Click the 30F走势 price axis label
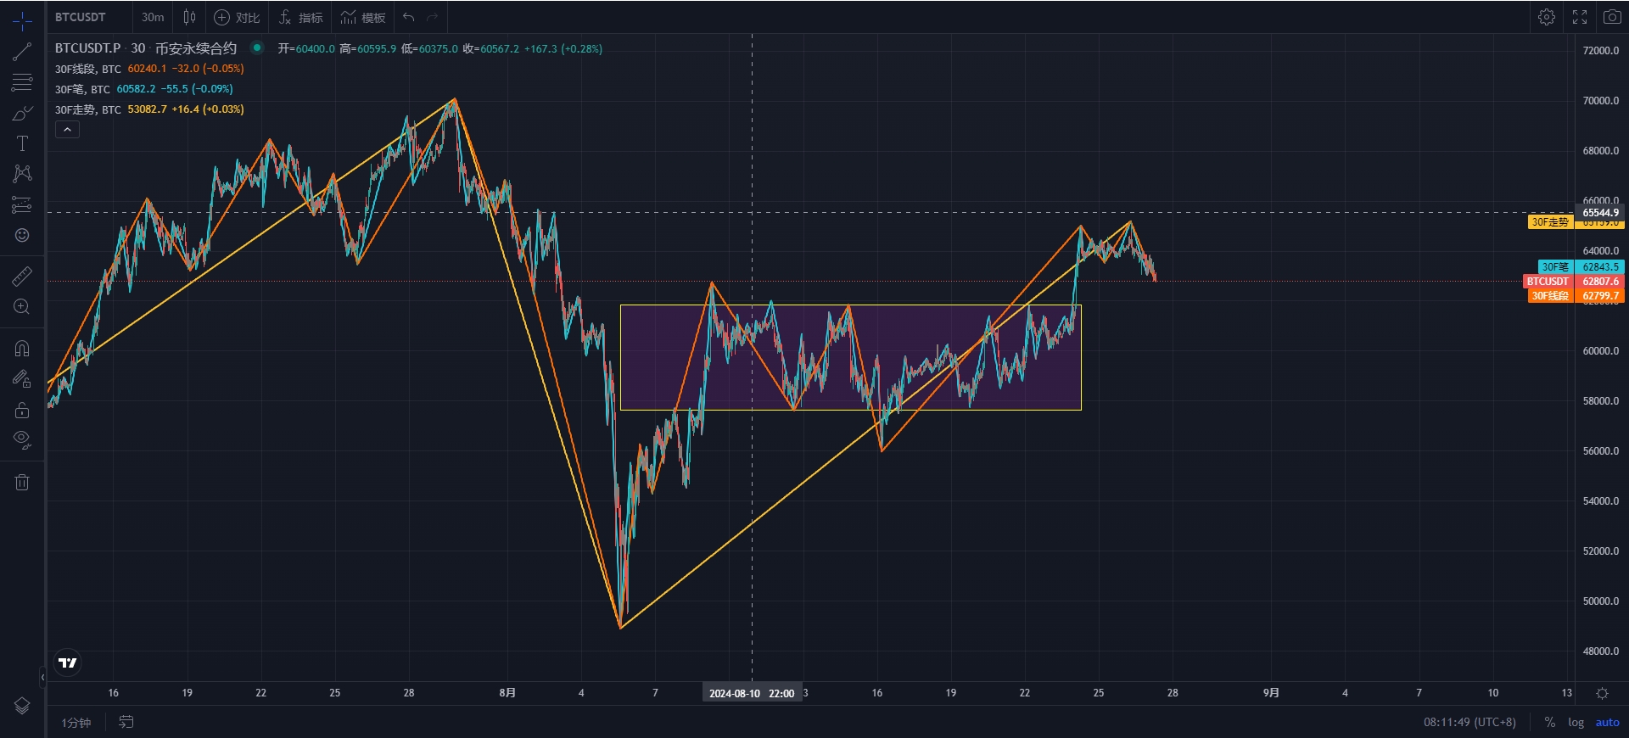Viewport: 1629px width, 738px height. 1550,222
